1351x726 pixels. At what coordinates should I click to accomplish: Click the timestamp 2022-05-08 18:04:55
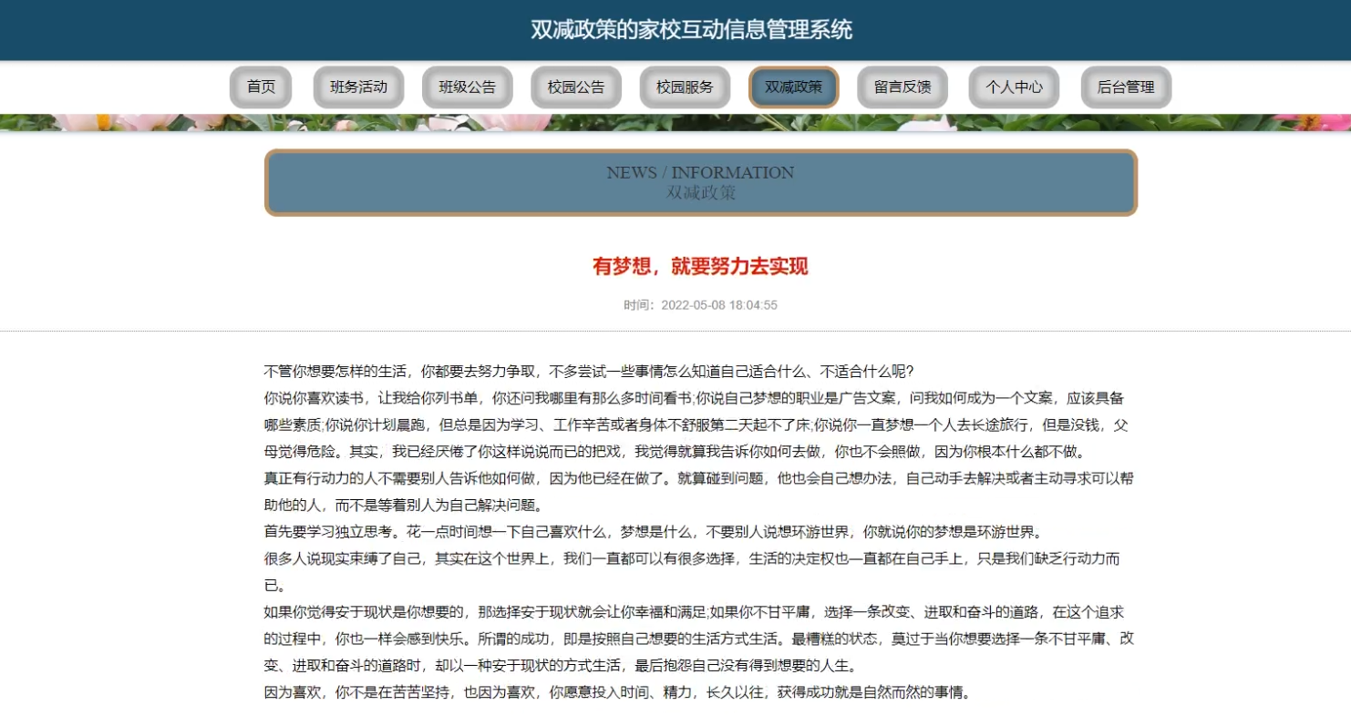[719, 305]
